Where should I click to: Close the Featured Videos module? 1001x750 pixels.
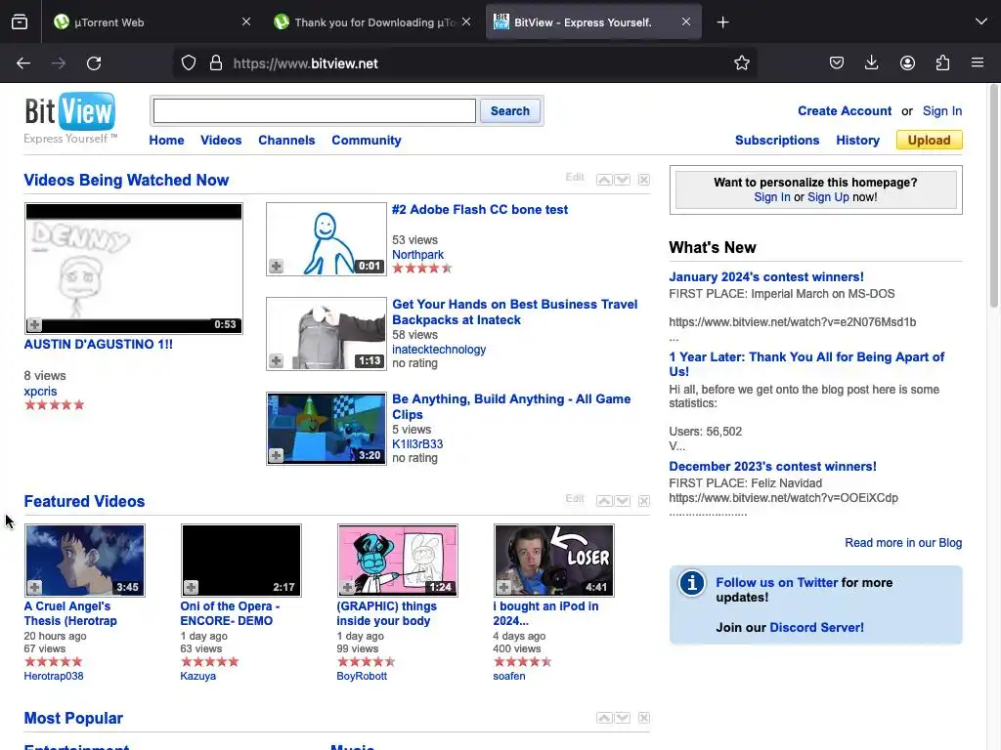pos(643,501)
